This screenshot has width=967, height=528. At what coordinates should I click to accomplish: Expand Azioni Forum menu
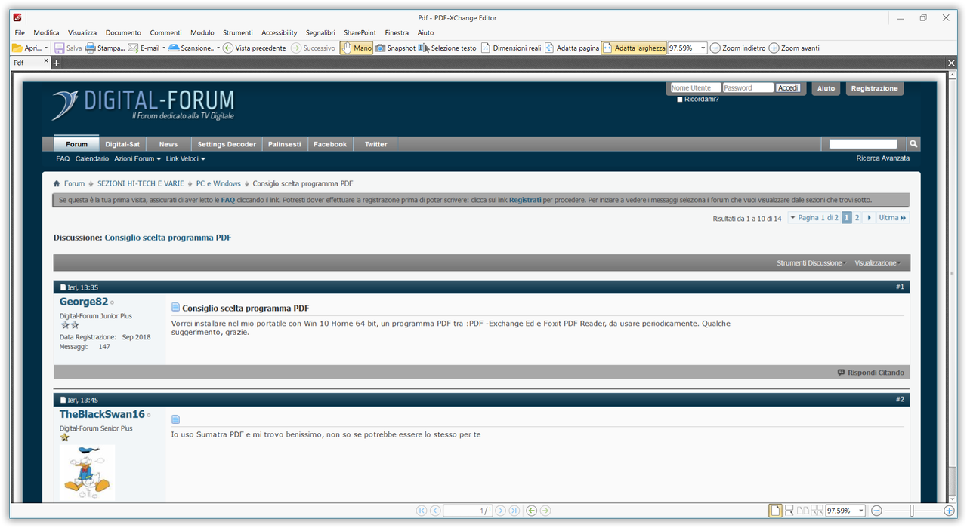137,158
